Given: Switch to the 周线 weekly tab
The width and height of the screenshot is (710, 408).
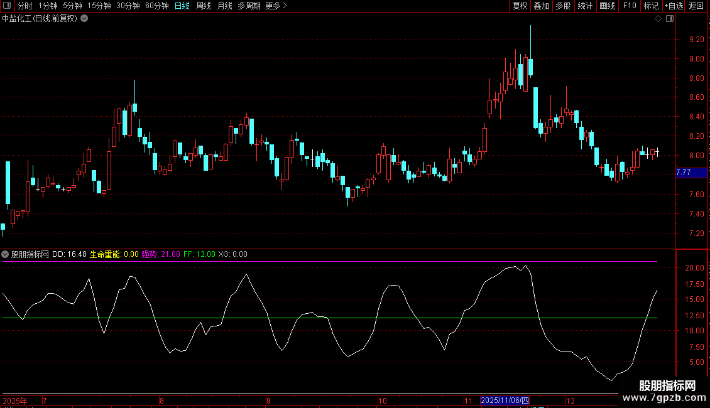Looking at the screenshot, I should pyautogui.click(x=204, y=6).
